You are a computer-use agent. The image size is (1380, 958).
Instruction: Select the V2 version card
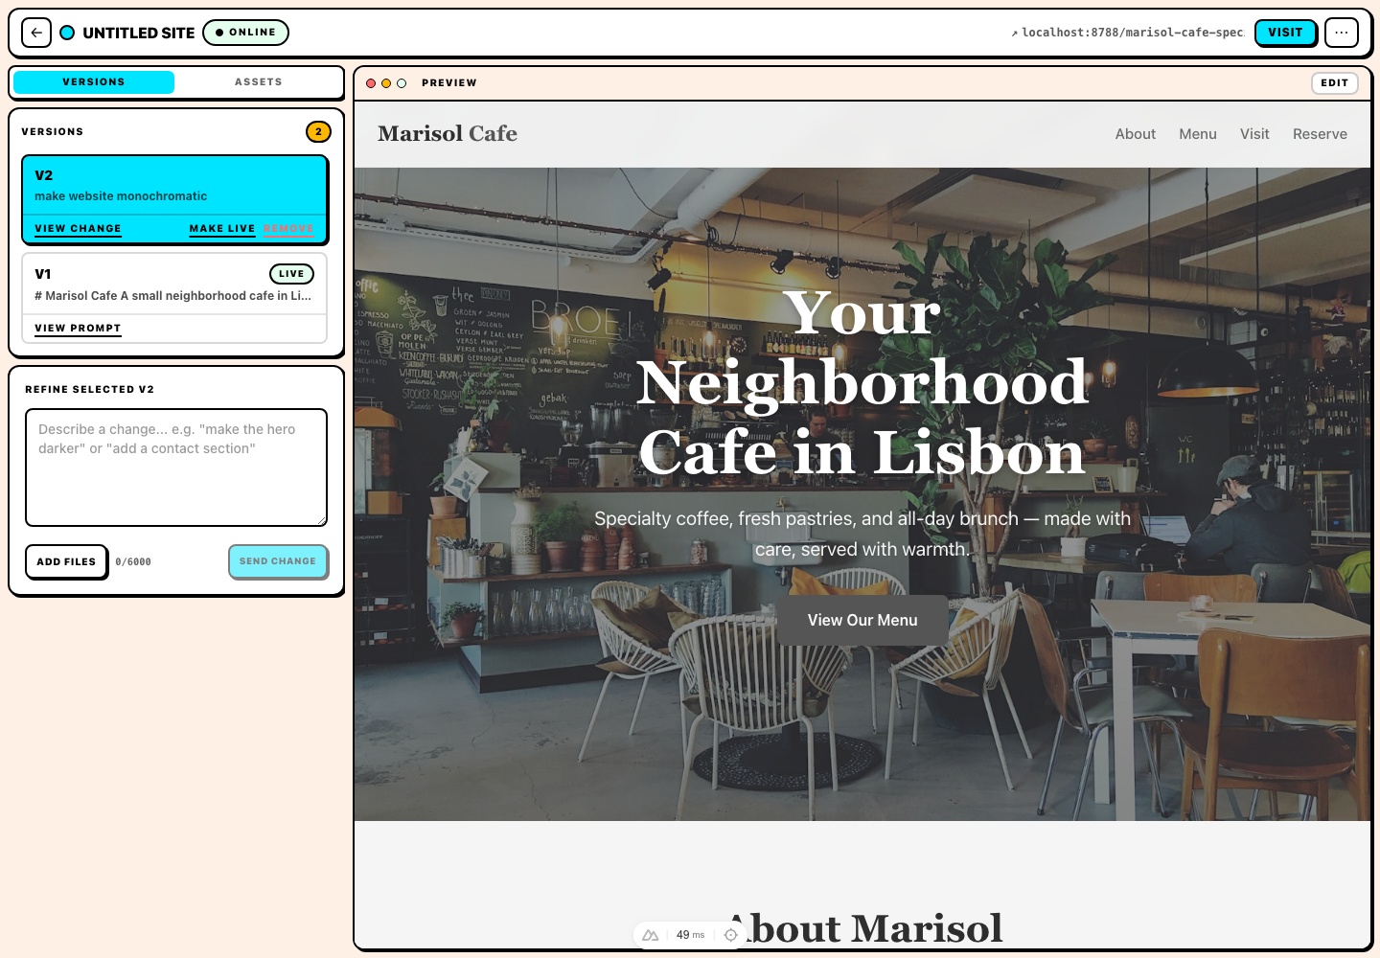click(x=174, y=199)
